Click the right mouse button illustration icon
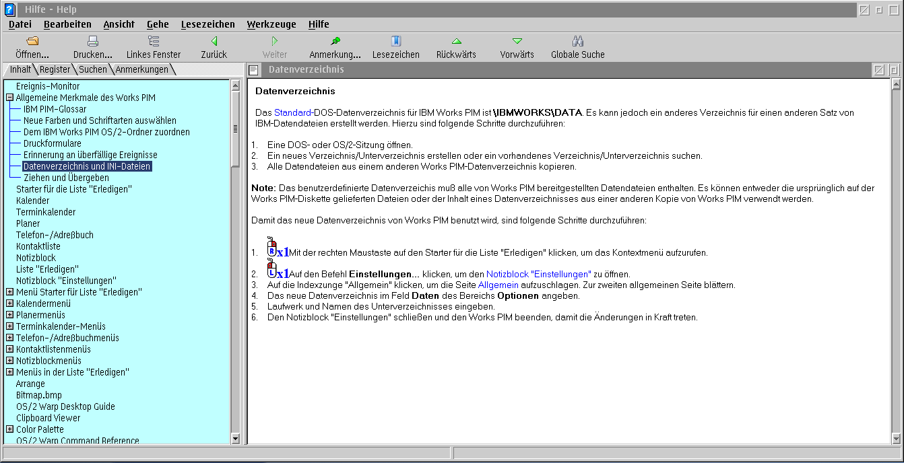Viewport: 904px width, 463px height. [271, 246]
